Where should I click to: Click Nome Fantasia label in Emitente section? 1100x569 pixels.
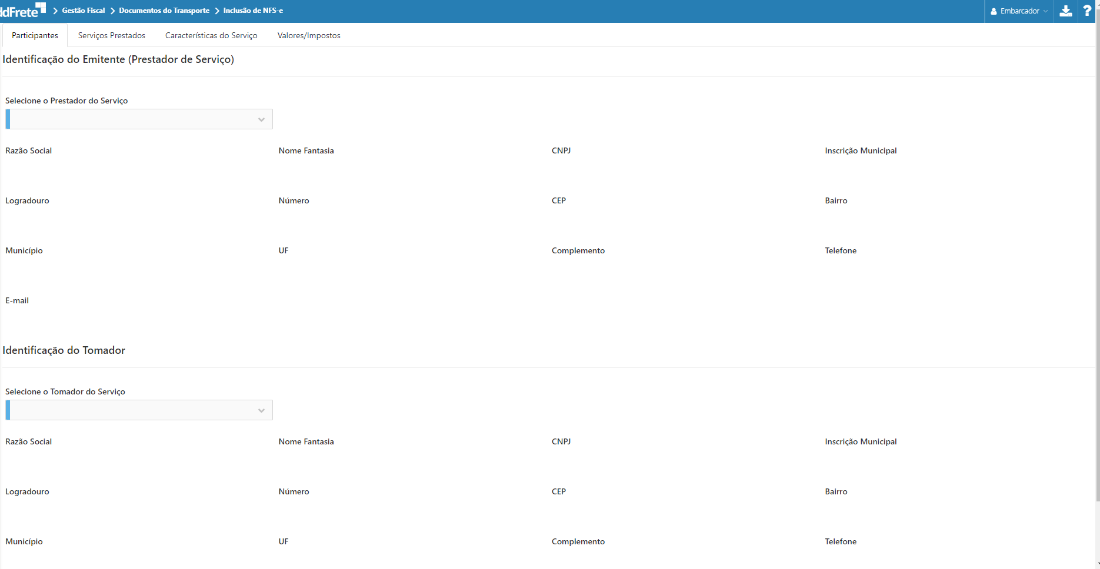click(x=306, y=150)
